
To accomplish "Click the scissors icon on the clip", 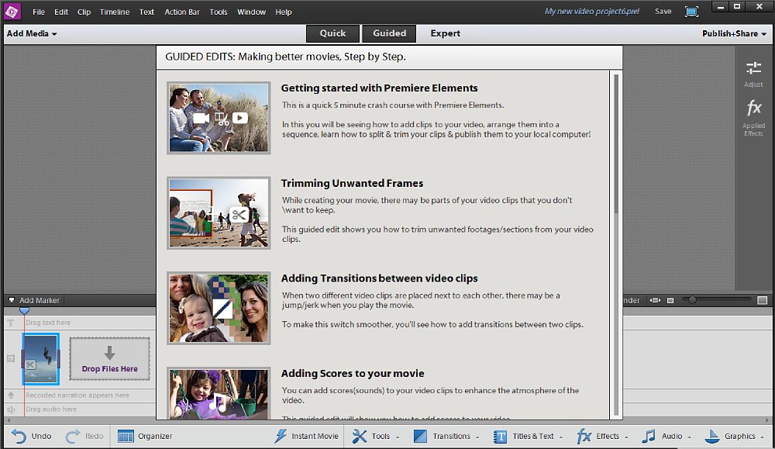I will 30,365.
